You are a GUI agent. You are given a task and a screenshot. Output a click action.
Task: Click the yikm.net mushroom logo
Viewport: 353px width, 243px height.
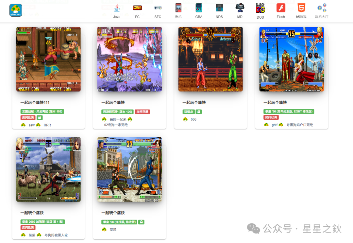16,10
